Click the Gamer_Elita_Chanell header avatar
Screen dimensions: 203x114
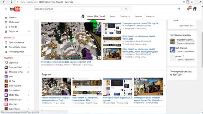click(x=83, y=16)
